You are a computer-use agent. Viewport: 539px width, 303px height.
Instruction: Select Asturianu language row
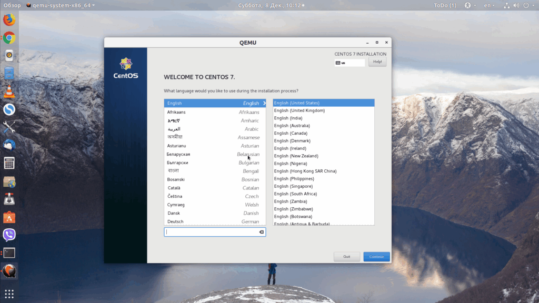click(215, 146)
